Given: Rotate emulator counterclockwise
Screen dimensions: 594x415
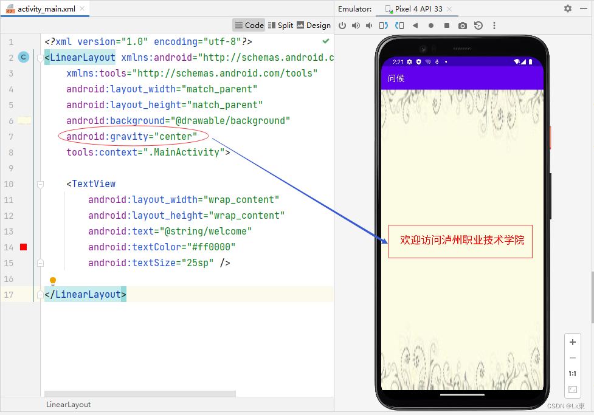Looking at the screenshot, I should pyautogui.click(x=383, y=25).
